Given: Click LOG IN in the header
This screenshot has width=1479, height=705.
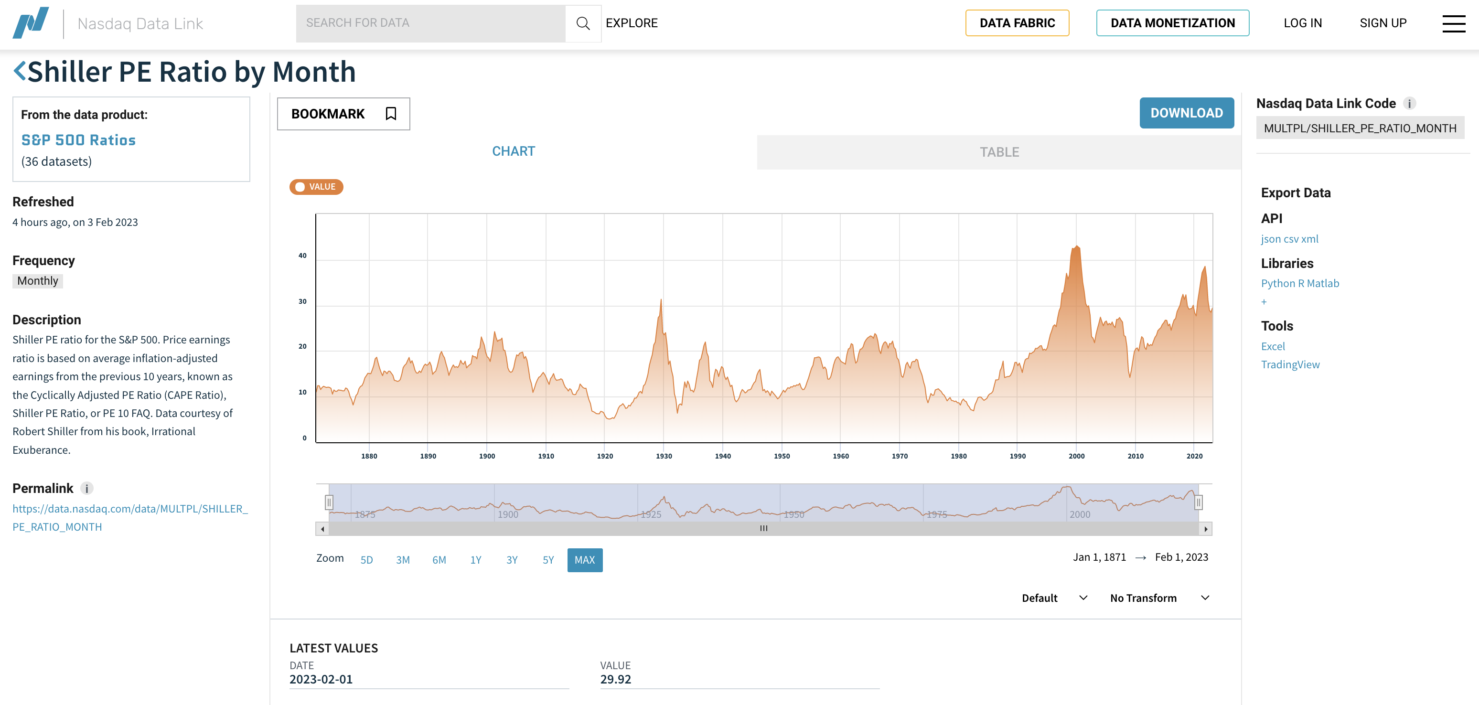Looking at the screenshot, I should tap(1303, 23).
